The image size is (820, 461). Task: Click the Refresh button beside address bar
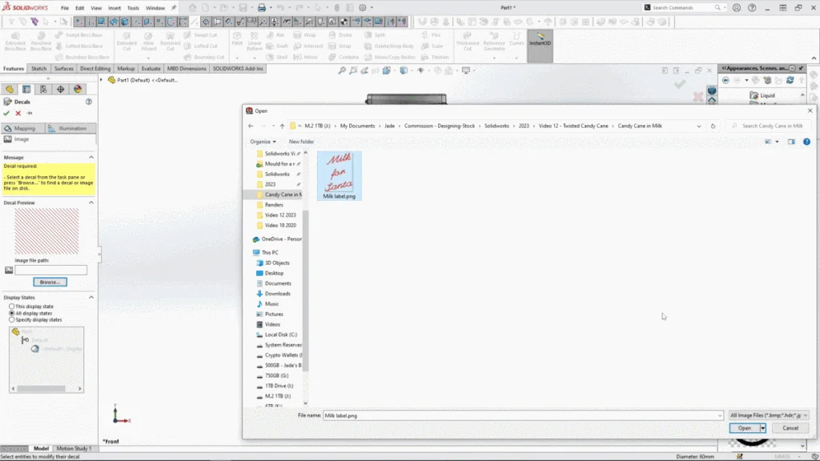pyautogui.click(x=713, y=126)
